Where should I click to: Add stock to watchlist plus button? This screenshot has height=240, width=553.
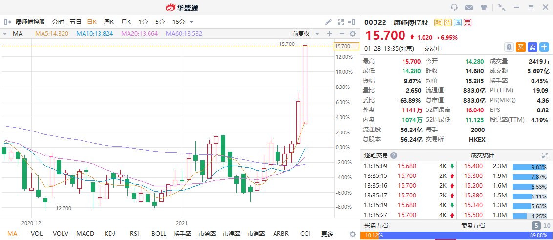point(545,47)
